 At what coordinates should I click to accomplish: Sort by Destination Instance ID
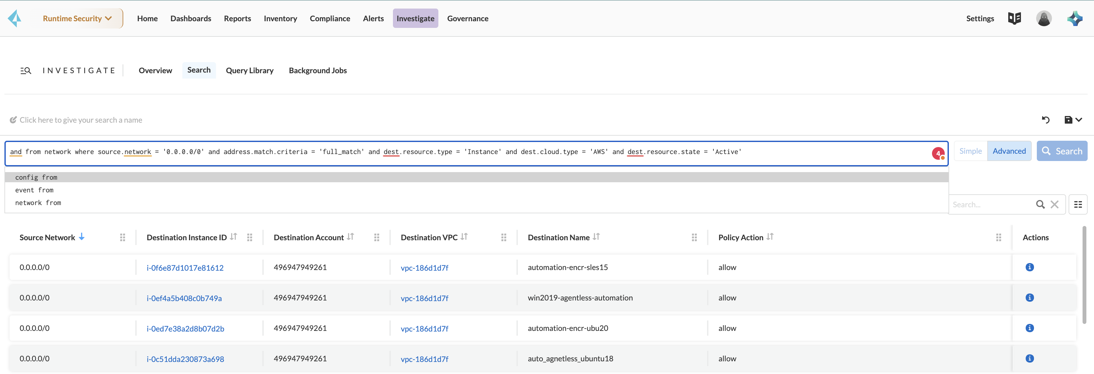233,237
